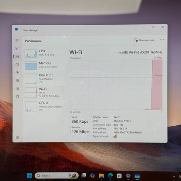Click the SSID value MyAltice
This screenshot has height=181, width=181.
coord(122,121)
